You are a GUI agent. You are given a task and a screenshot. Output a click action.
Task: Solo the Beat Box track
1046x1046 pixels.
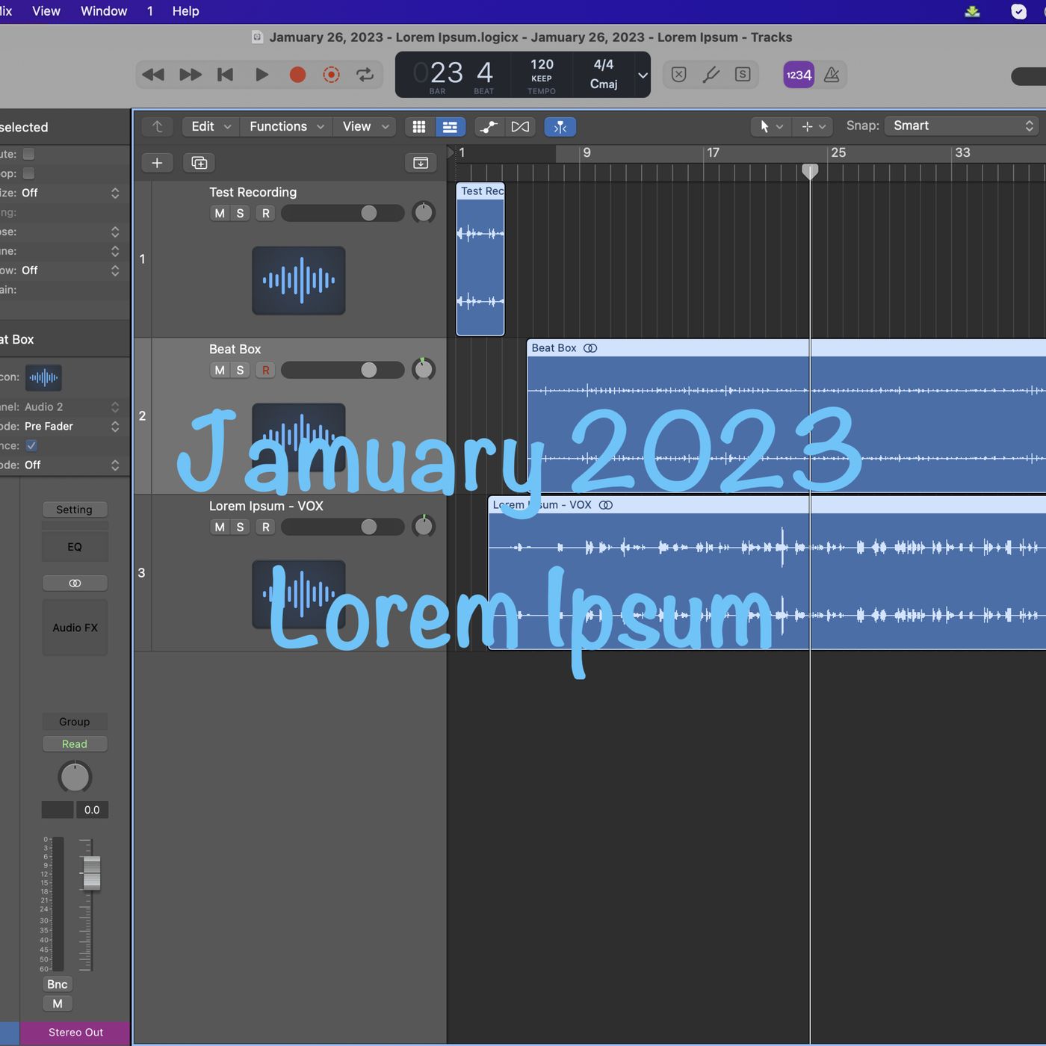click(x=240, y=370)
